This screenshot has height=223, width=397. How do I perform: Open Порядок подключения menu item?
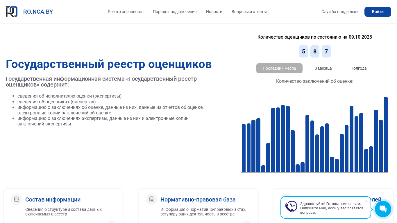[x=175, y=12]
